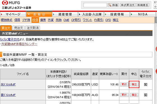The width and height of the screenshot is (157, 104).
Task: Open the 豪ドルMMF fund link
Action: 8,95
